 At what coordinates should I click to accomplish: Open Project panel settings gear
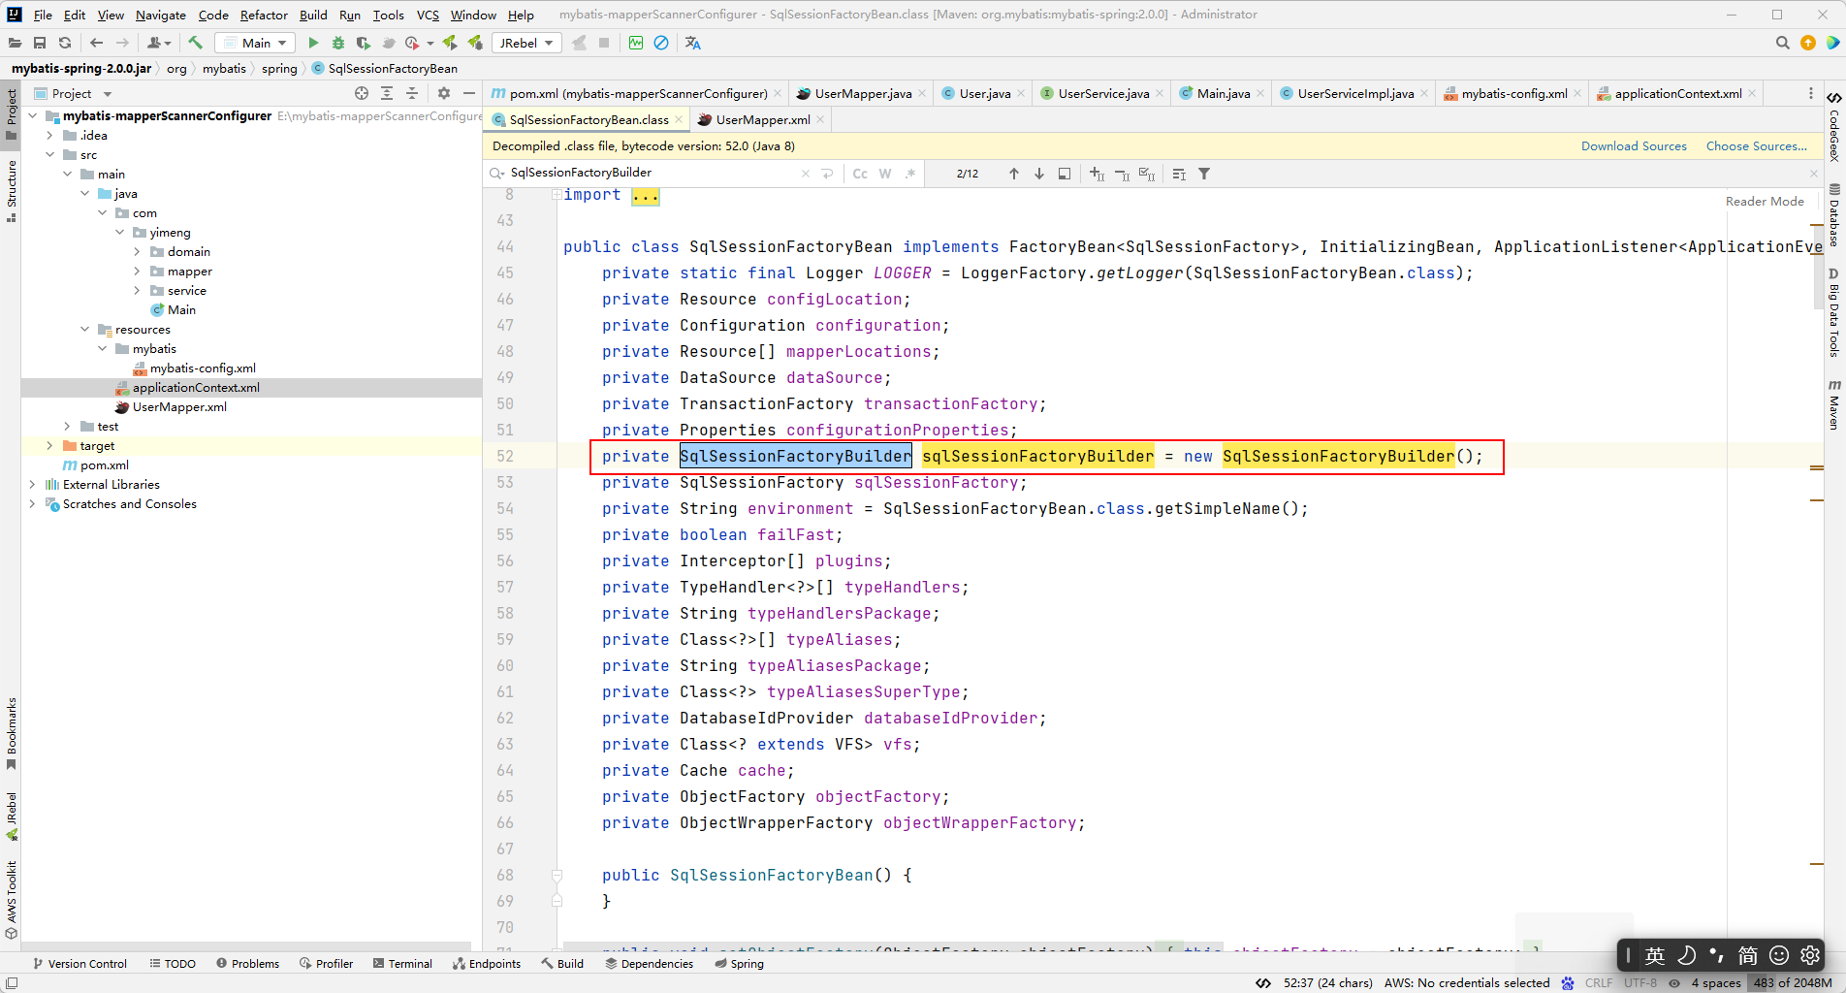click(444, 93)
